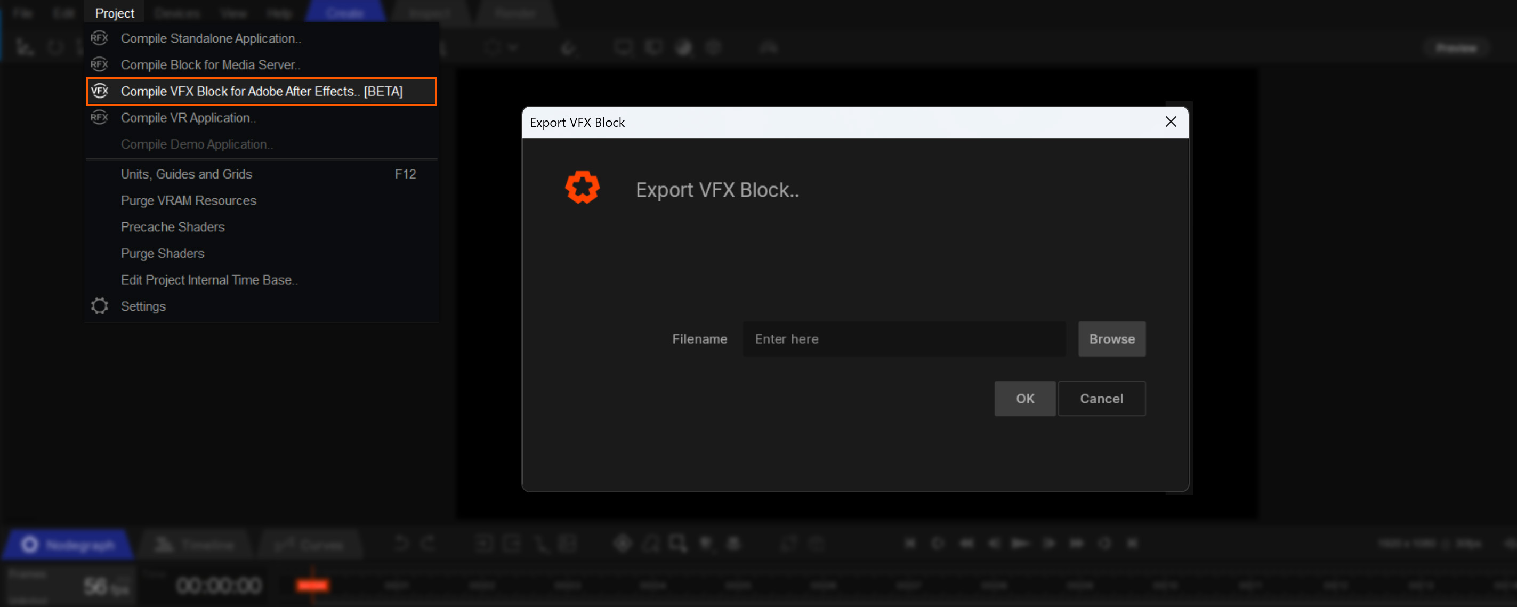This screenshot has height=607, width=1517.
Task: Switch to the Timeline tab
Action: pos(195,545)
